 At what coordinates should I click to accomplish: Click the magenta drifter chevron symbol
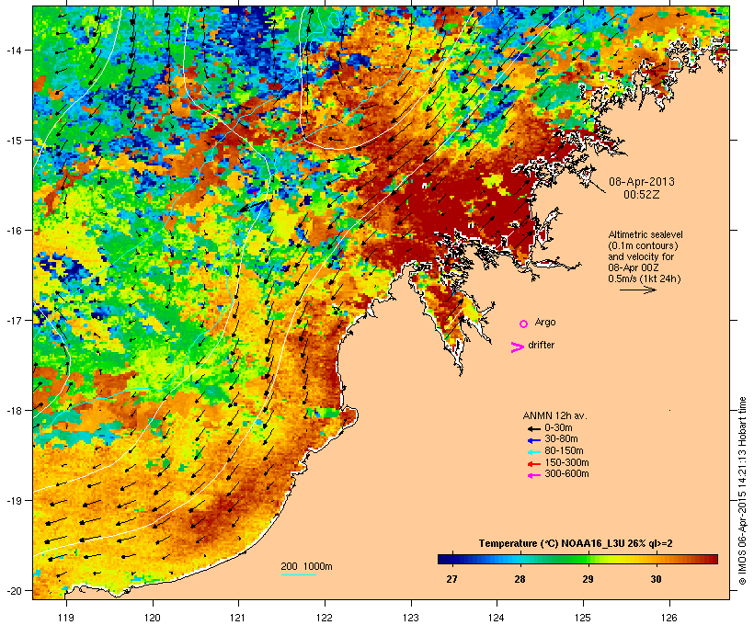click(517, 347)
